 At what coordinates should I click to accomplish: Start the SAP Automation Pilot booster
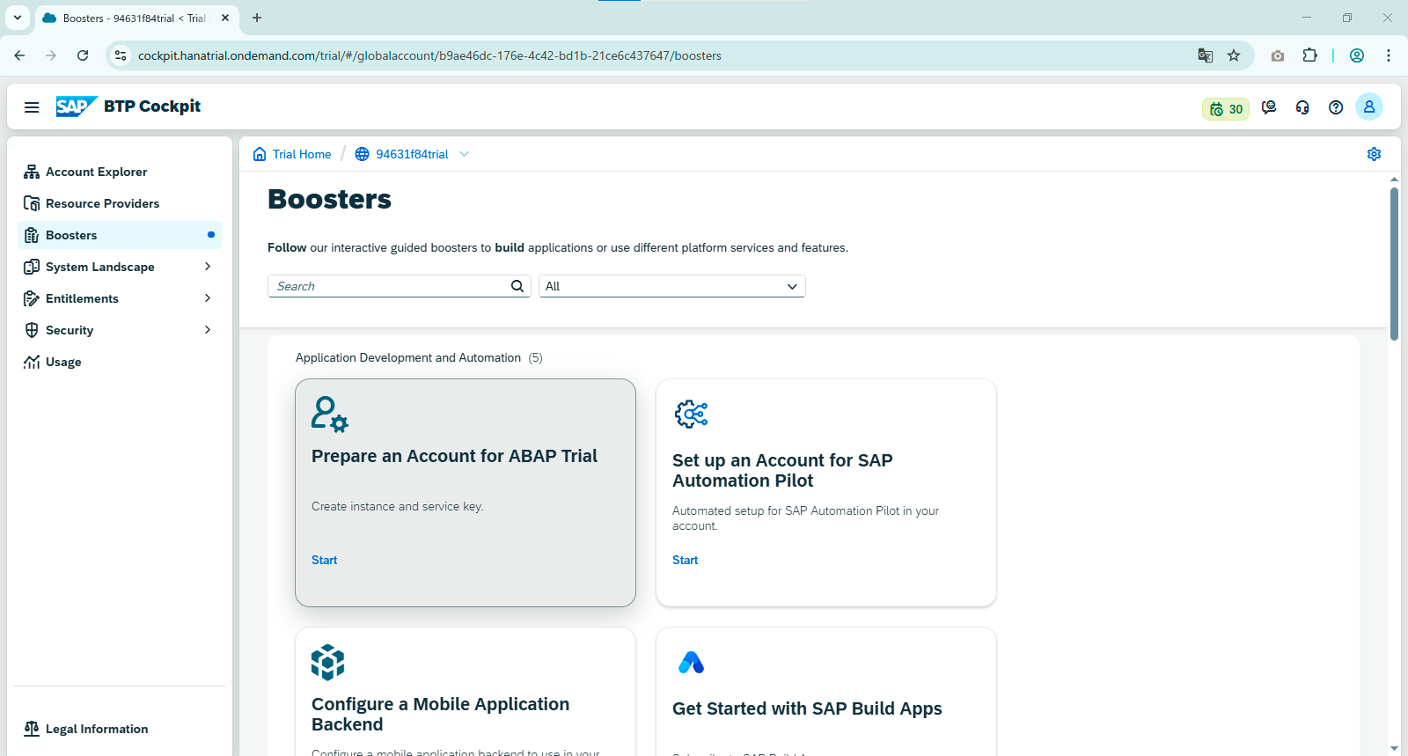685,560
